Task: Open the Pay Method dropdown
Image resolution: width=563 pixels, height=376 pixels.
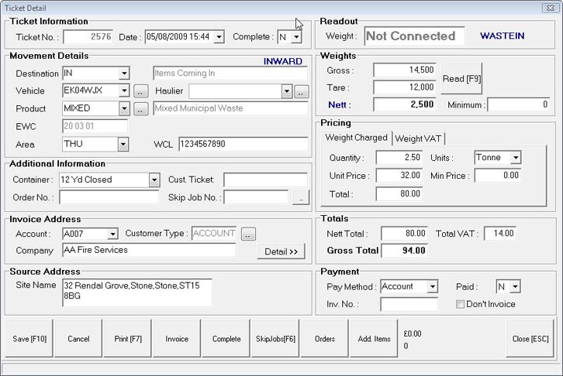Action: pyautogui.click(x=432, y=287)
